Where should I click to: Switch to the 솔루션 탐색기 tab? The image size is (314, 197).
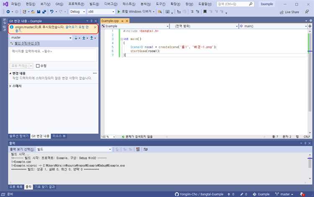click(19, 136)
